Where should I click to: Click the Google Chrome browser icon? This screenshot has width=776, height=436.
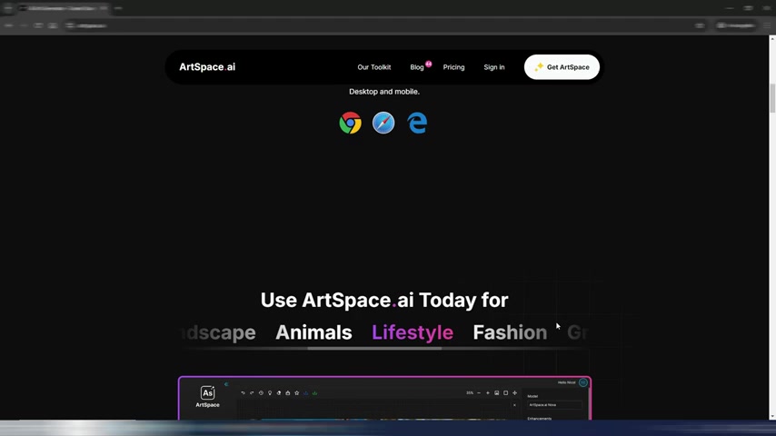point(351,123)
